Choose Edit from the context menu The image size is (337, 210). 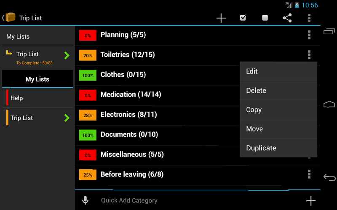[278, 71]
